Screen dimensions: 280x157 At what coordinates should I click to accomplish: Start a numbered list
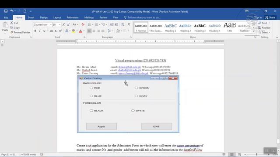pos(96,24)
